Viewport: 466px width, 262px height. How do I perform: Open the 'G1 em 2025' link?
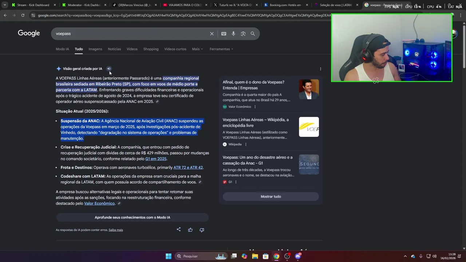click(156, 159)
